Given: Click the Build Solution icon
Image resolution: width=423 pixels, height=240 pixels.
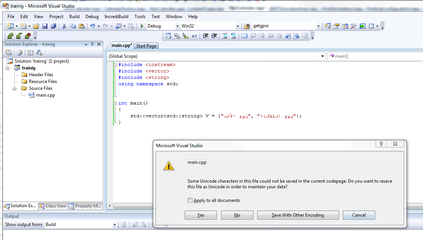Looking at the screenshot, I should point(11,36).
